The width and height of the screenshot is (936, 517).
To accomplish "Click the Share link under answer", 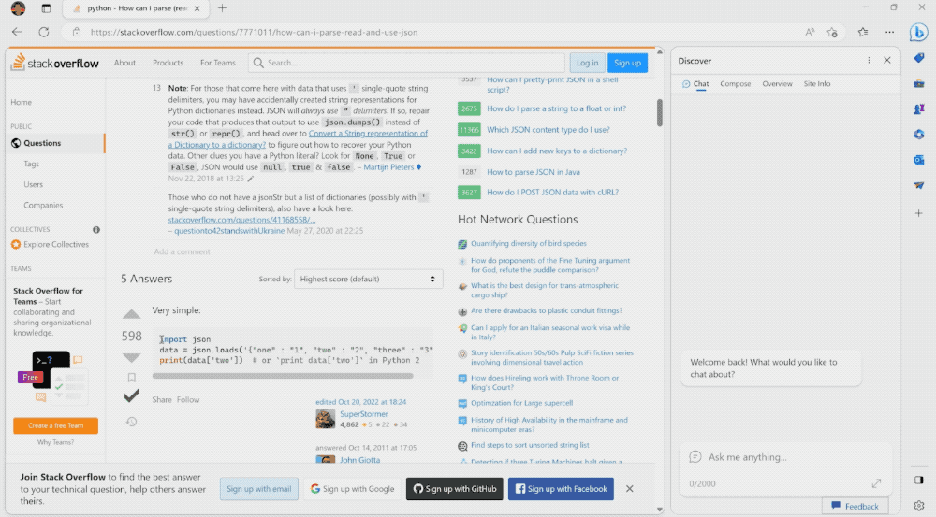I will (162, 400).
